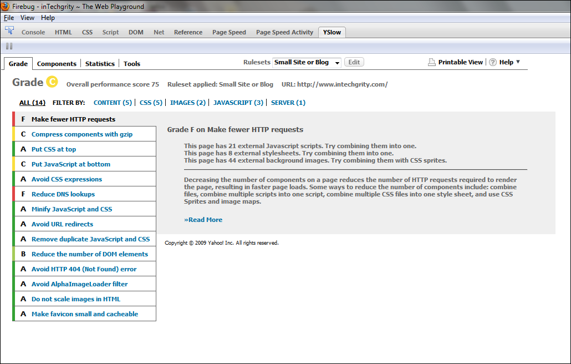Click the Yahoo! Inc. copyright notice
This screenshot has width=571, height=364.
pos(222,242)
